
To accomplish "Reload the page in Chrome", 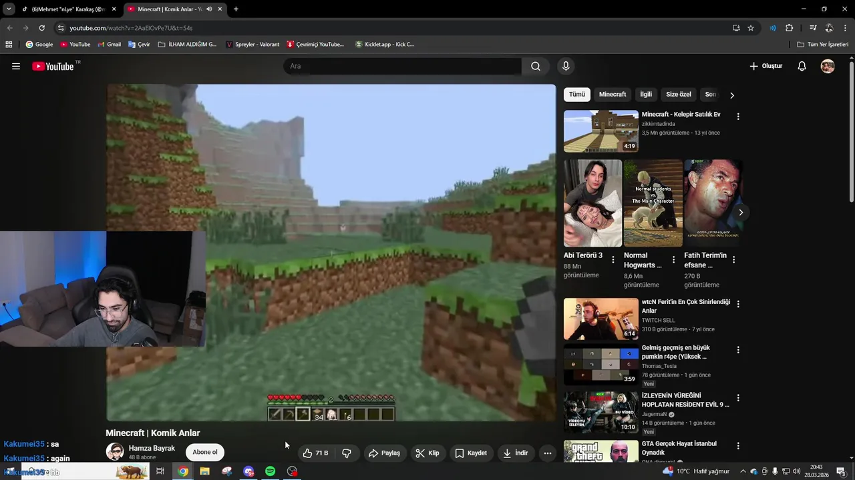I will (x=41, y=28).
